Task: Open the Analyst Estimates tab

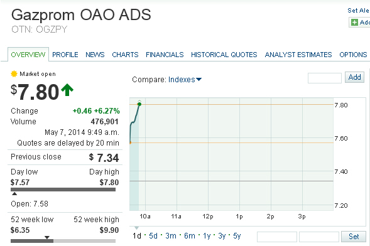Action: click(298, 55)
